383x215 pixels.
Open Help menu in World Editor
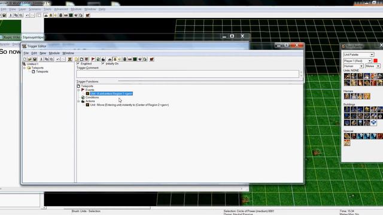point(102,9)
